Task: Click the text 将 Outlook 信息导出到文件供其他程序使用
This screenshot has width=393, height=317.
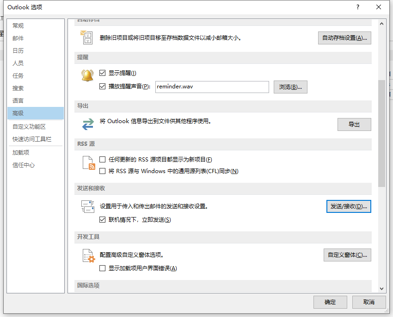Action: pyautogui.click(x=155, y=121)
